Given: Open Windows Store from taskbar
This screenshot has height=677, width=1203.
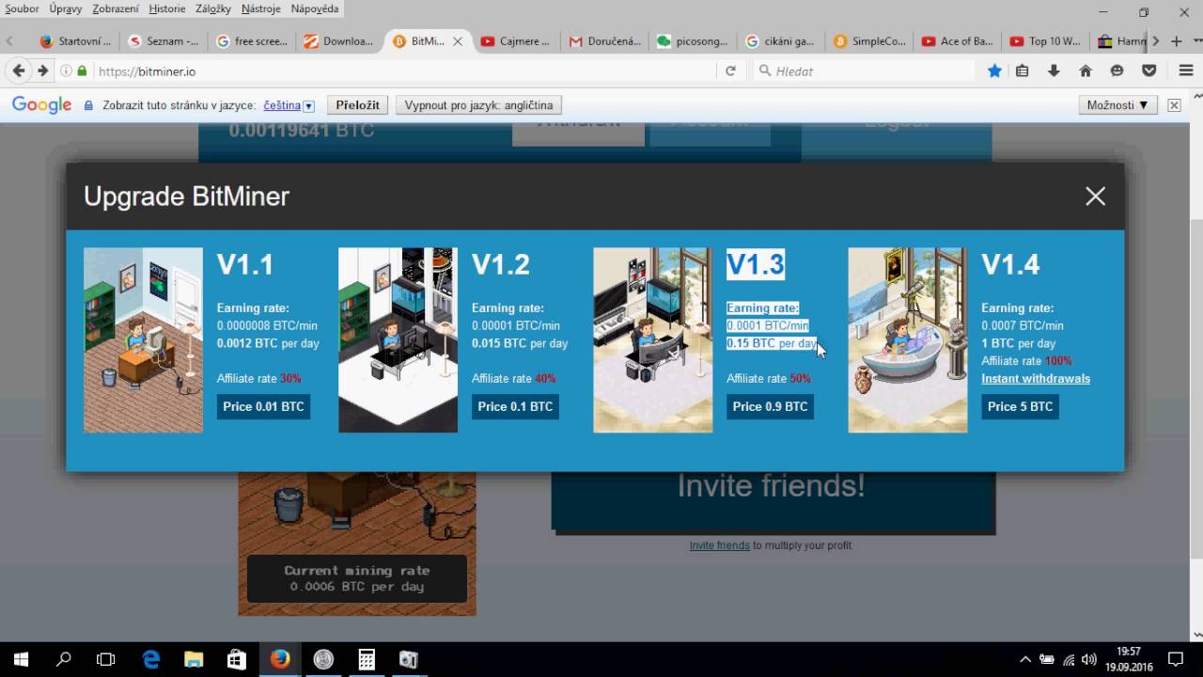Looking at the screenshot, I should tap(237, 659).
